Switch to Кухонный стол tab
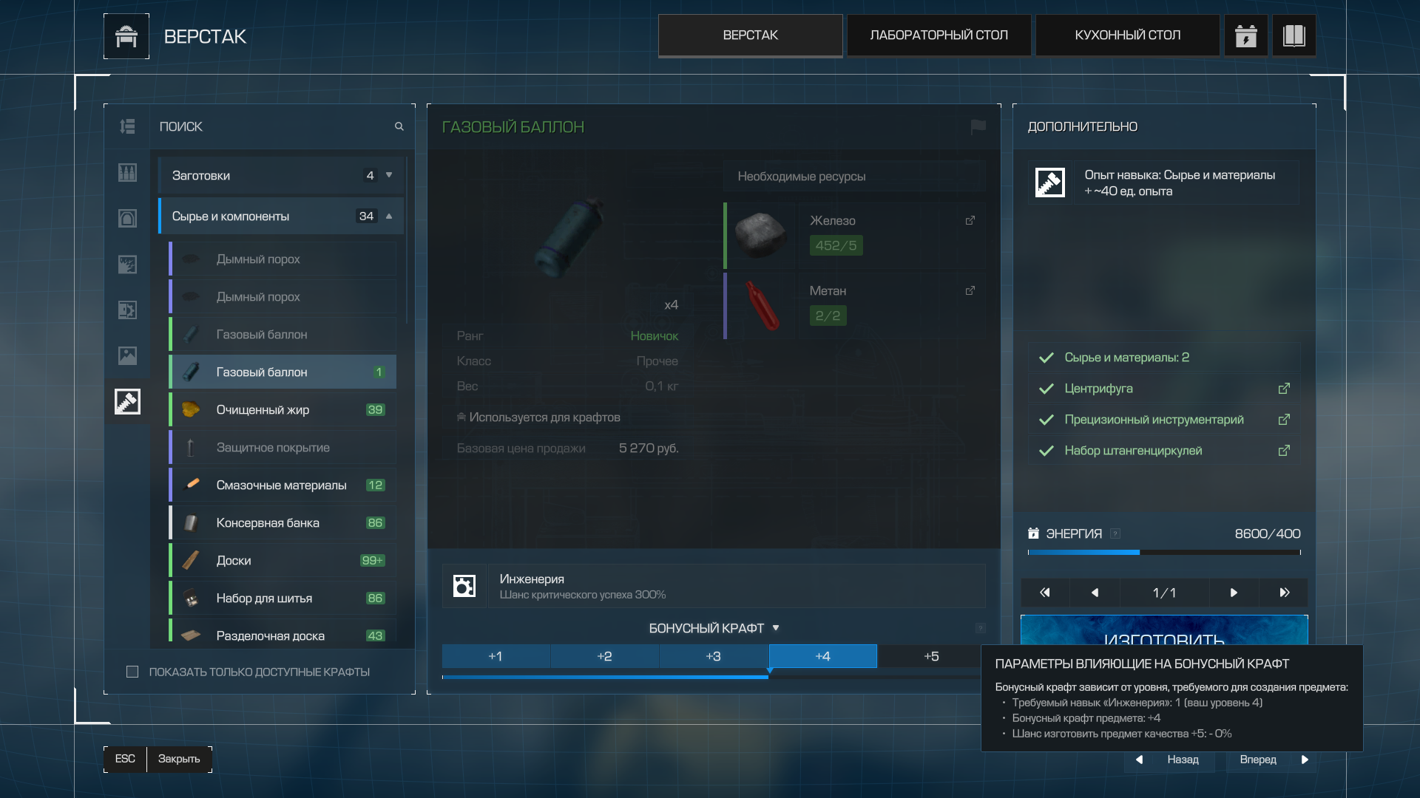 (x=1127, y=35)
